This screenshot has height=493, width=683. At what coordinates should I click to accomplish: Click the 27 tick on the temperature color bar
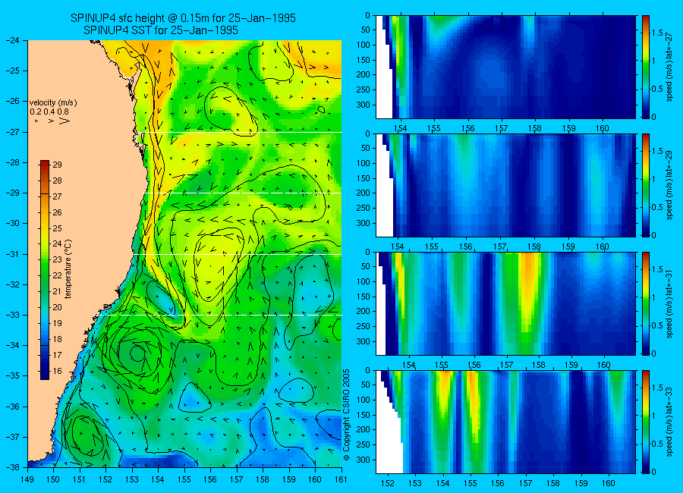tap(57, 196)
